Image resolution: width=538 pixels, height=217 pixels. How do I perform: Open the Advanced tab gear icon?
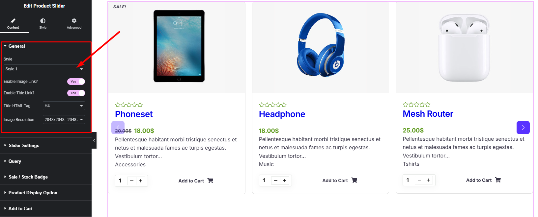tap(74, 21)
